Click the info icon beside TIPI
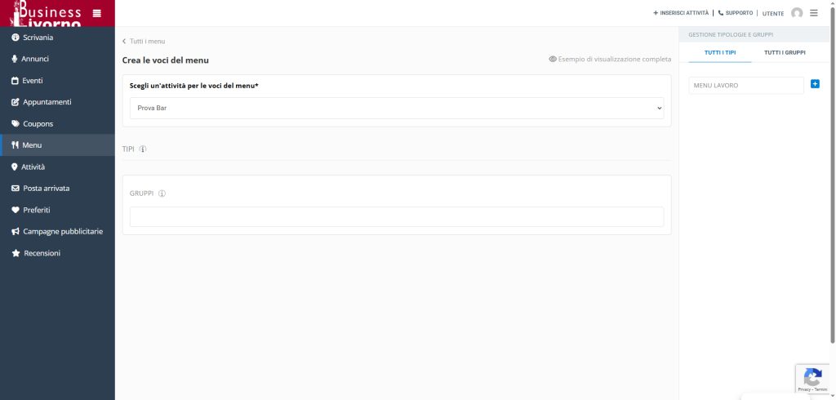This screenshot has width=836, height=400. point(143,149)
